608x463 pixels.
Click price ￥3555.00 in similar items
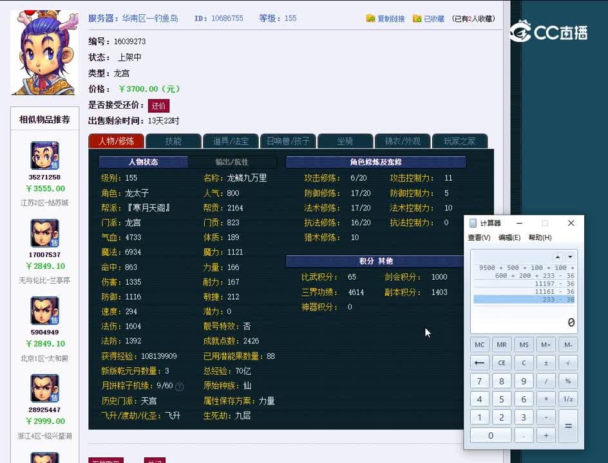pyautogui.click(x=45, y=188)
